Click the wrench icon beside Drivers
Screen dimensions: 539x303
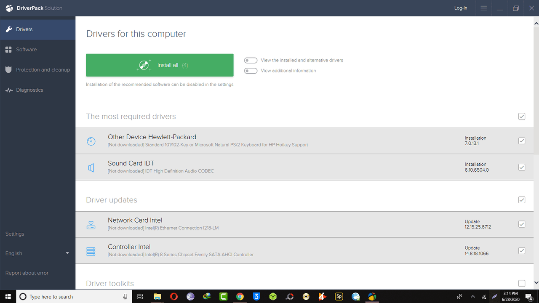click(x=8, y=29)
